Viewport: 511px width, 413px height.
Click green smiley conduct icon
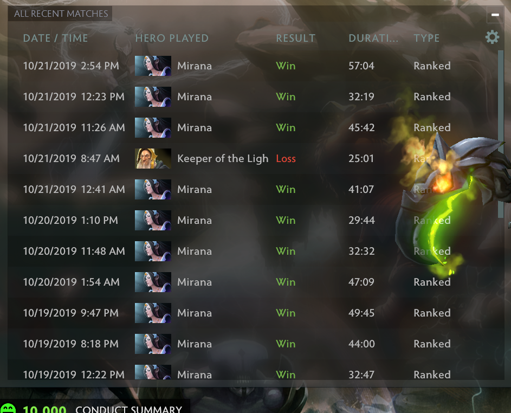(8, 409)
